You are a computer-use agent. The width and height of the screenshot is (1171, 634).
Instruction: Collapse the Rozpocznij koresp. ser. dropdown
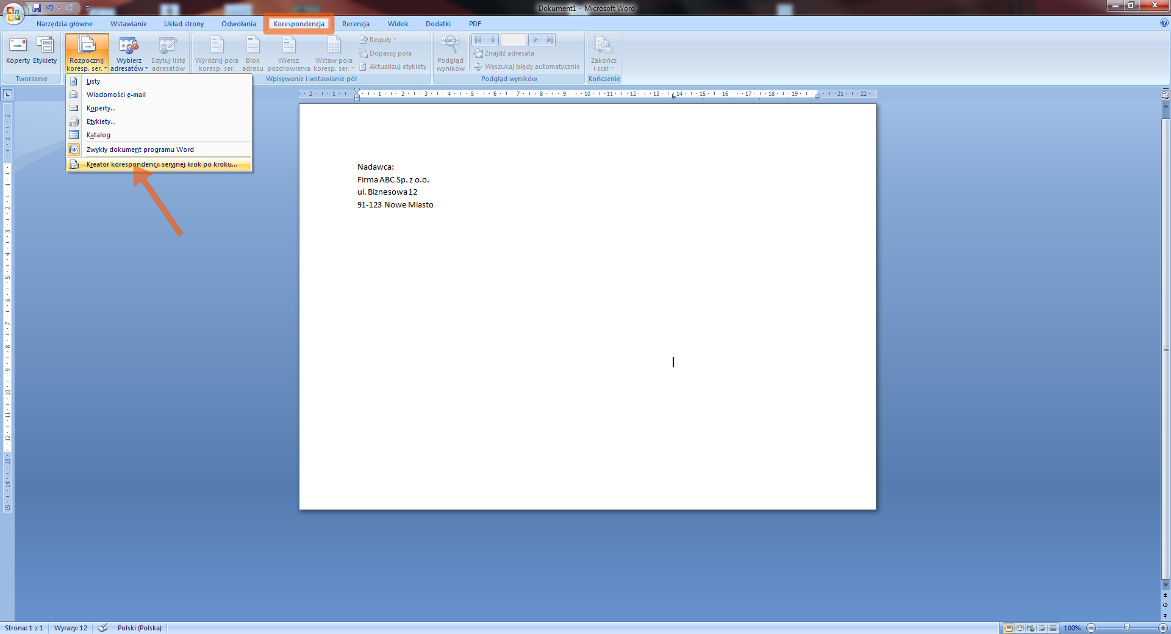(87, 54)
